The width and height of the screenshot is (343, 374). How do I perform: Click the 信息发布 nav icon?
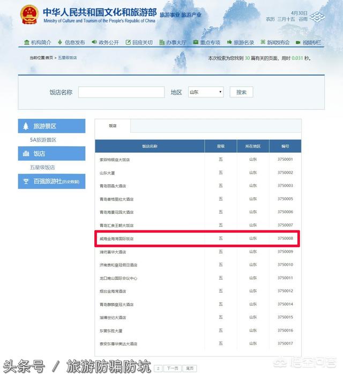tap(60, 42)
